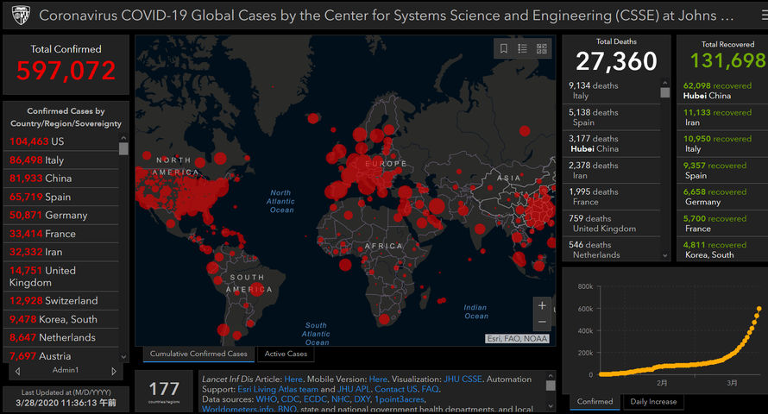This screenshot has width=768, height=414.
Task: Click 546 deaths Netherlands entry
Action: [611, 249]
